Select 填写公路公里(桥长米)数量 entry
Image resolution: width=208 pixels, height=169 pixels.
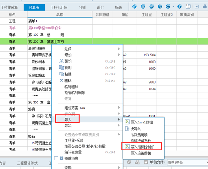85,147
